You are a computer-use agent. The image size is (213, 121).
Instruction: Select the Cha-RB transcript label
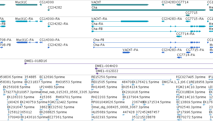coord(97,29)
